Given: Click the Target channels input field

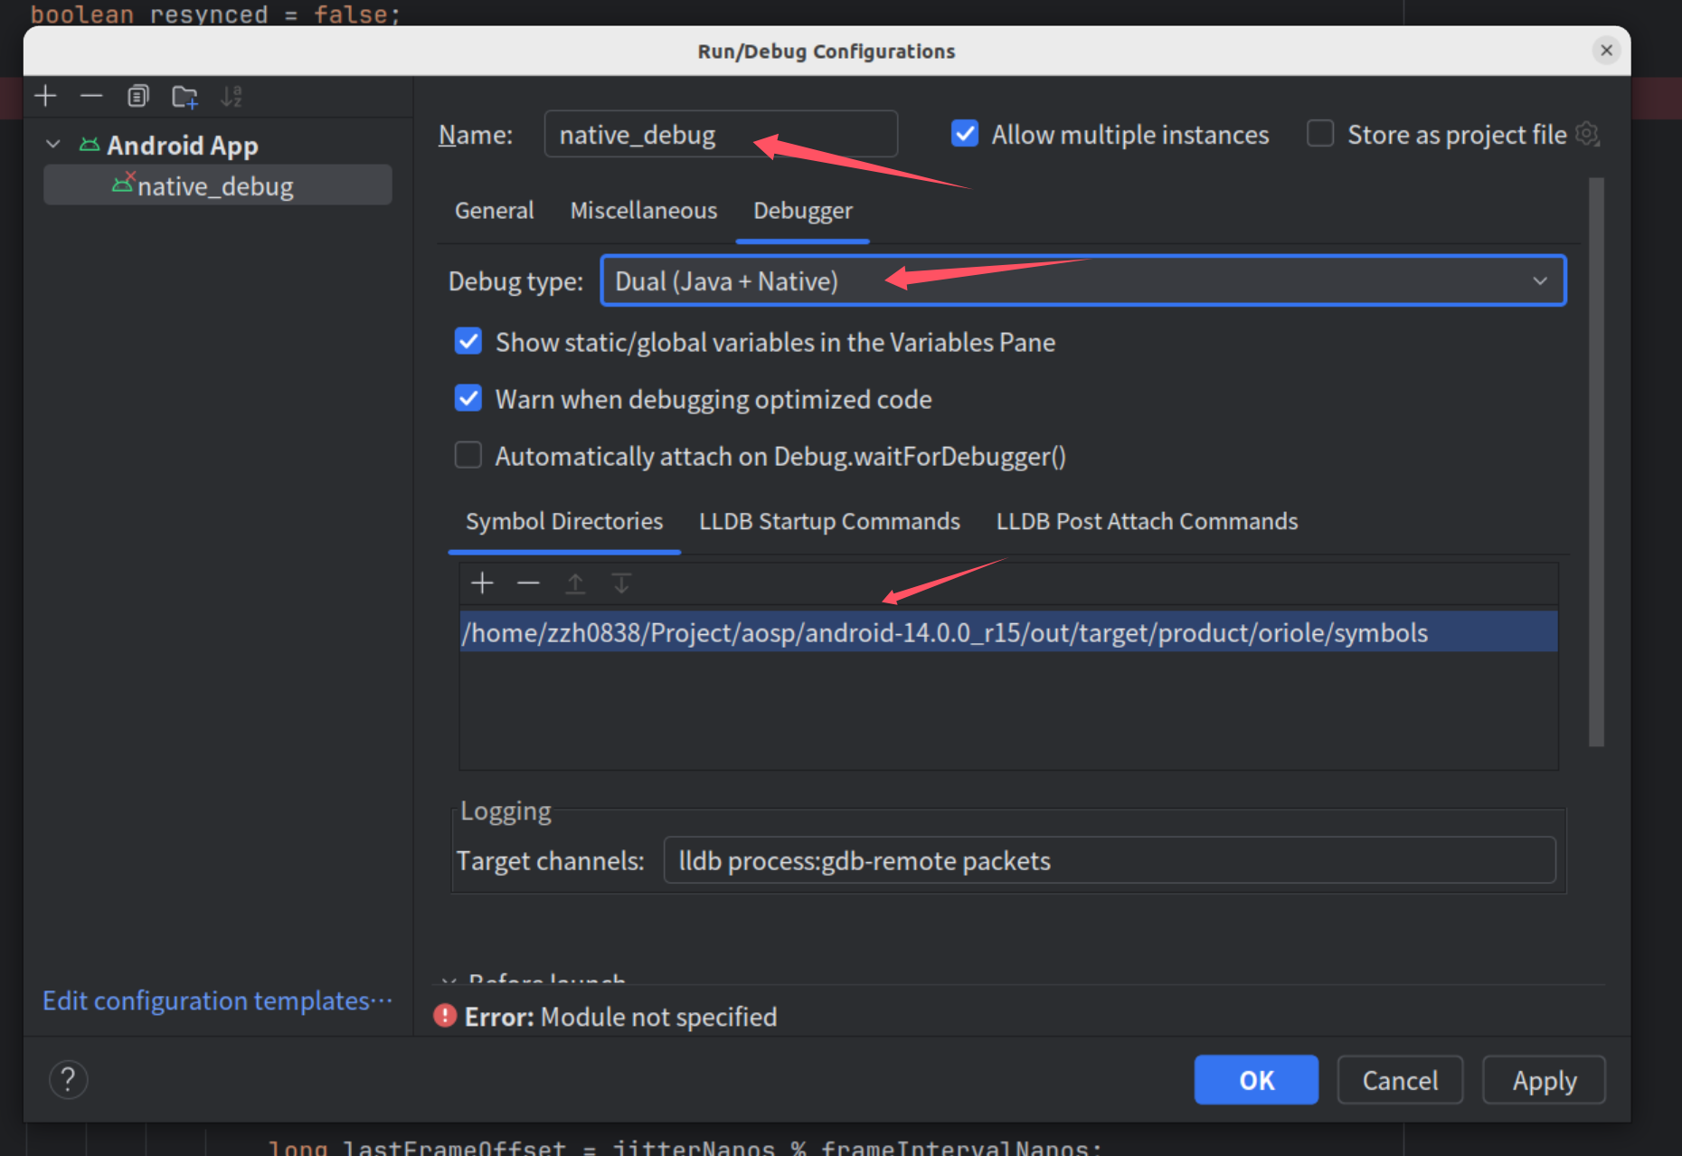Looking at the screenshot, I should (1109, 860).
